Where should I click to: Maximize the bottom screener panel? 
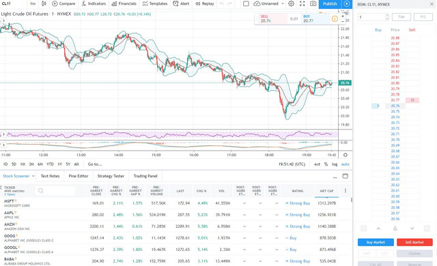coord(346,176)
